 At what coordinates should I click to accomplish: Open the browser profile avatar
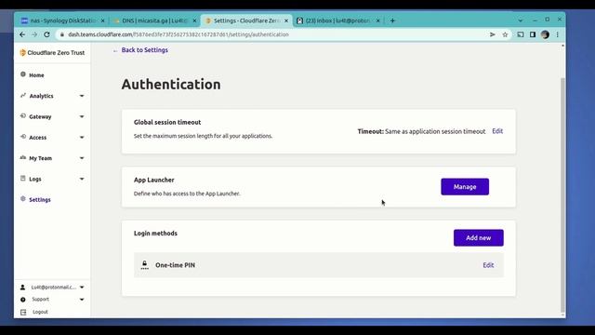[546, 34]
